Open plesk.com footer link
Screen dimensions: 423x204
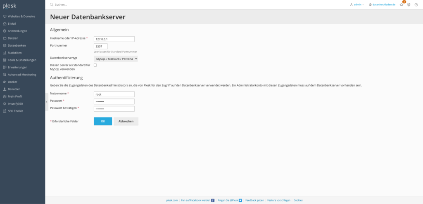(172, 200)
